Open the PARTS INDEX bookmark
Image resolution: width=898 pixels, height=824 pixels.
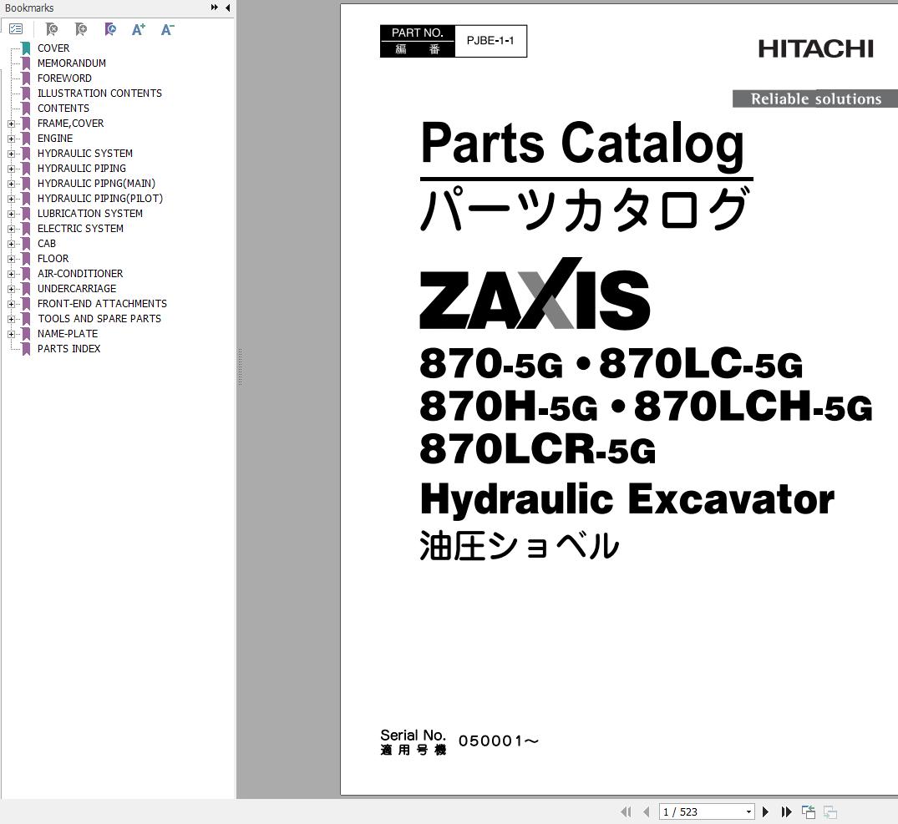(x=68, y=348)
